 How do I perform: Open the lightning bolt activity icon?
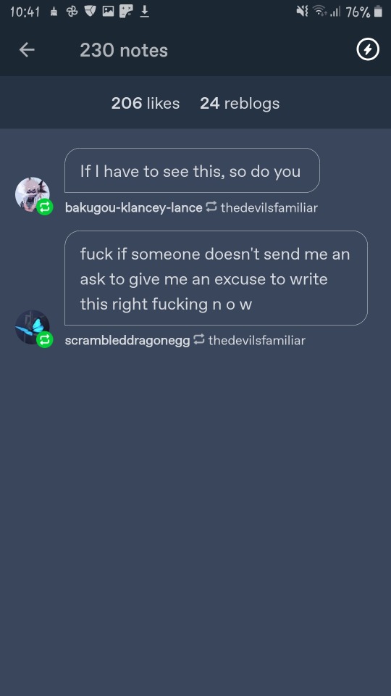click(368, 50)
